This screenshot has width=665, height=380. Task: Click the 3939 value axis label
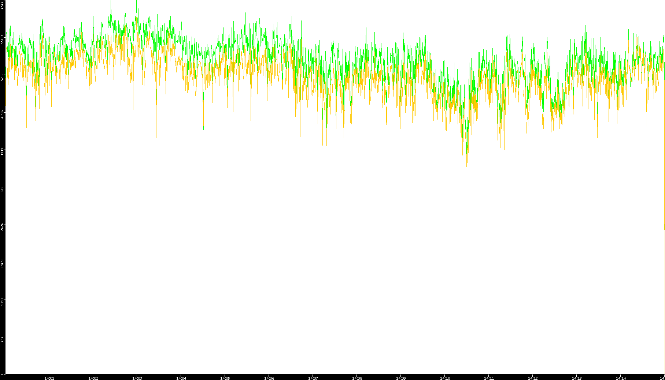coord(2,152)
